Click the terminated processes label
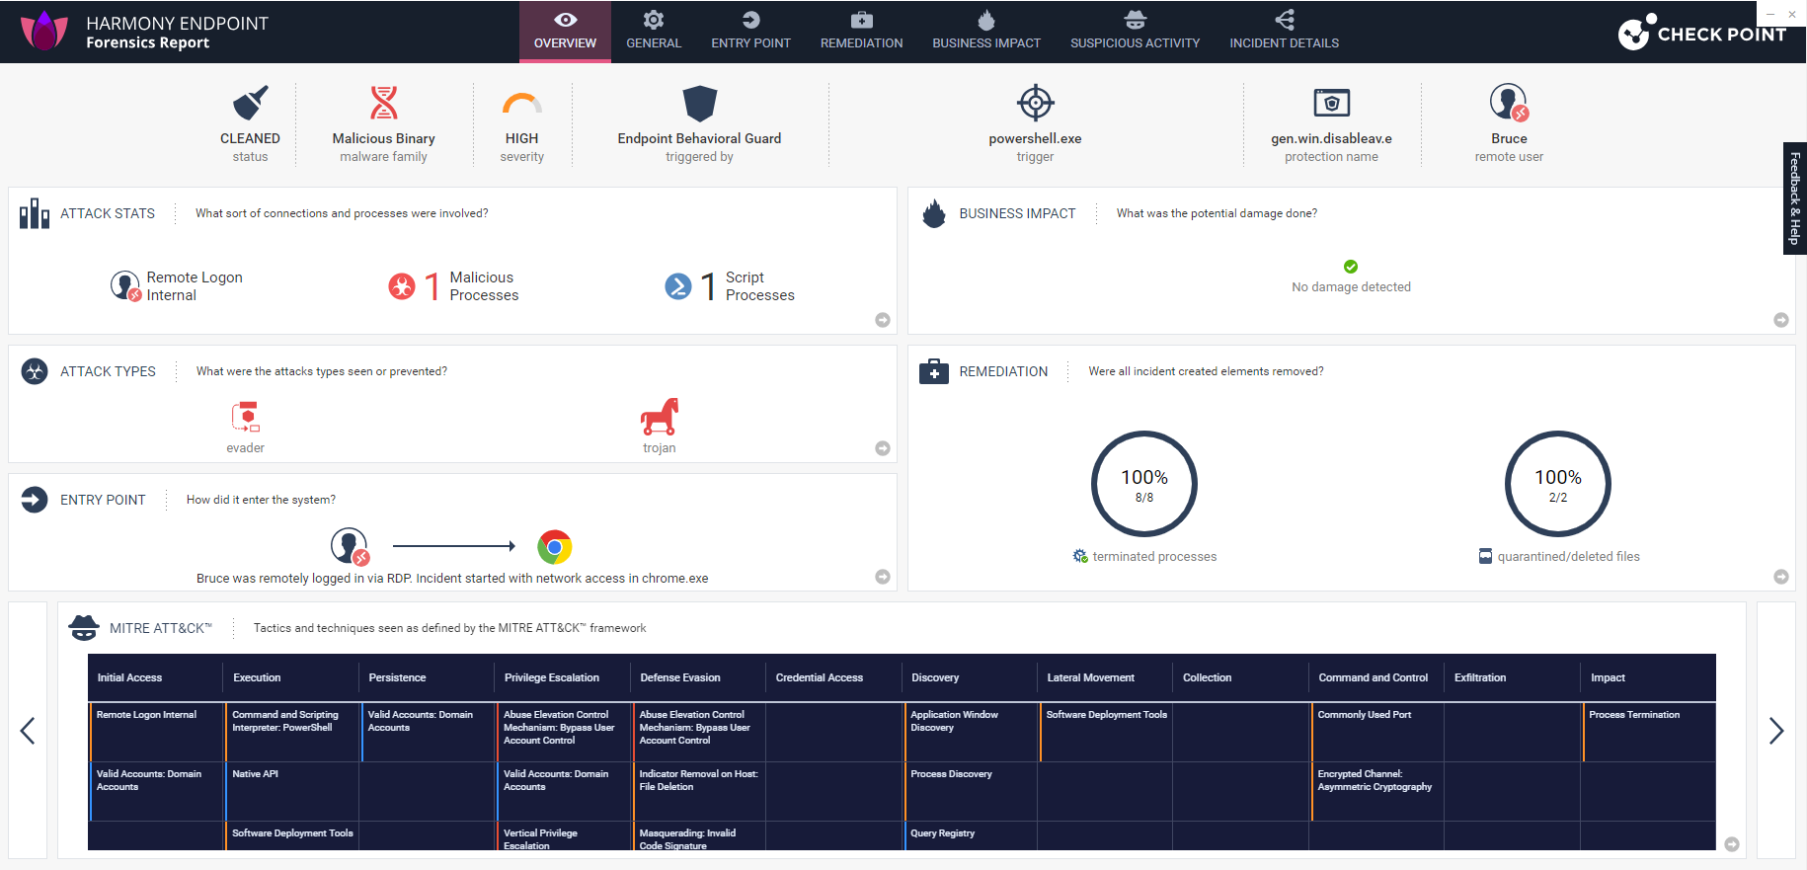1807x870 pixels. pos(1154,557)
